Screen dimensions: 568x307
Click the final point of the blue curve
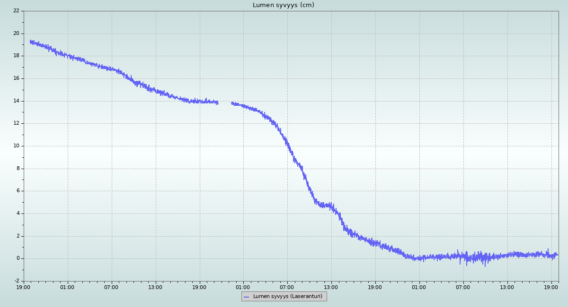[557, 255]
